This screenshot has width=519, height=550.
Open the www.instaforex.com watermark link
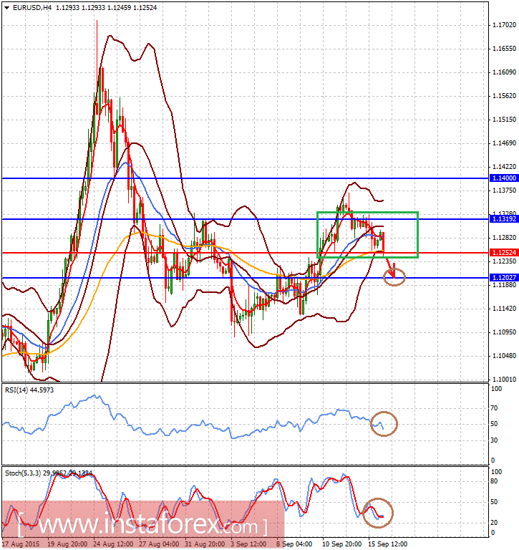click(143, 526)
